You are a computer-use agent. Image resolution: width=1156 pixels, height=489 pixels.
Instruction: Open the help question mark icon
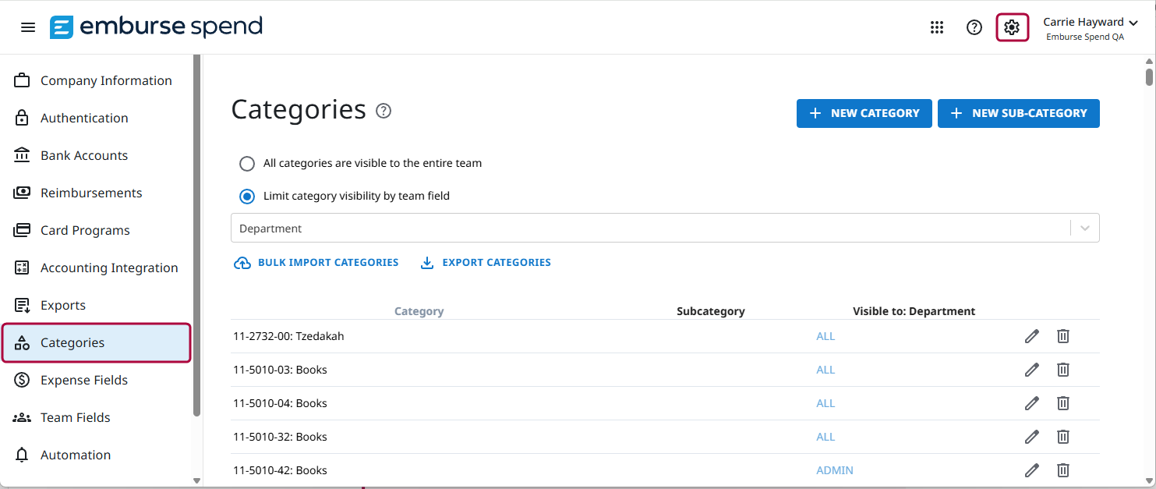pos(974,27)
